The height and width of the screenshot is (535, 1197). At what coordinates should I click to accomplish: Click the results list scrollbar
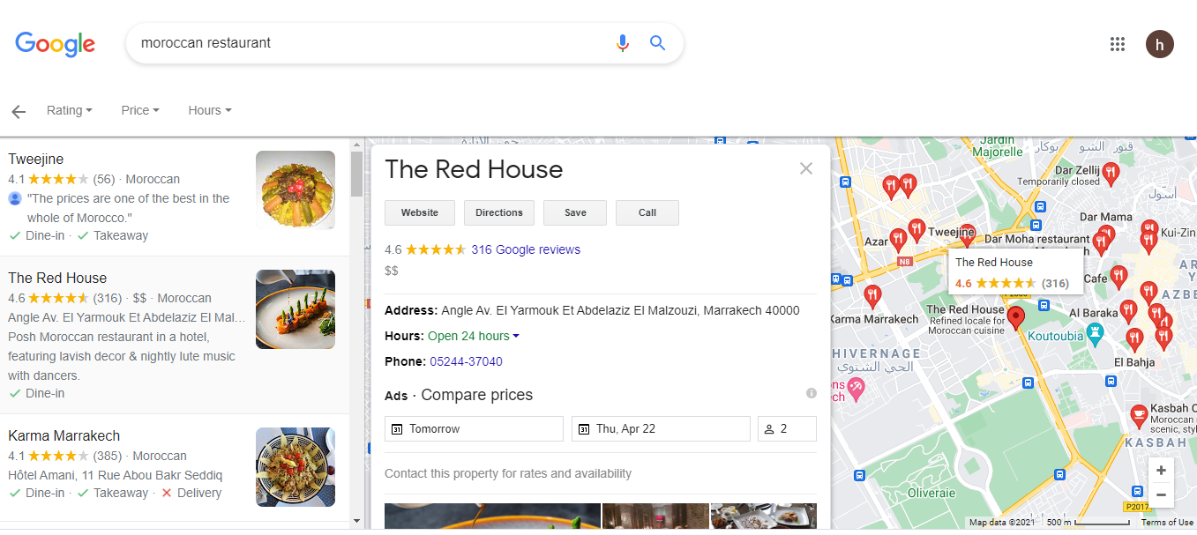pyautogui.click(x=356, y=175)
